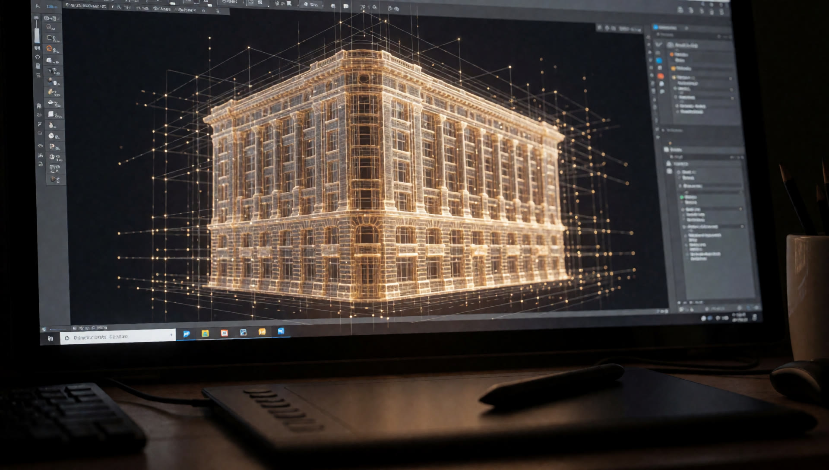
Task: Open the yellow and teal taskbar app
Action: coord(205,333)
